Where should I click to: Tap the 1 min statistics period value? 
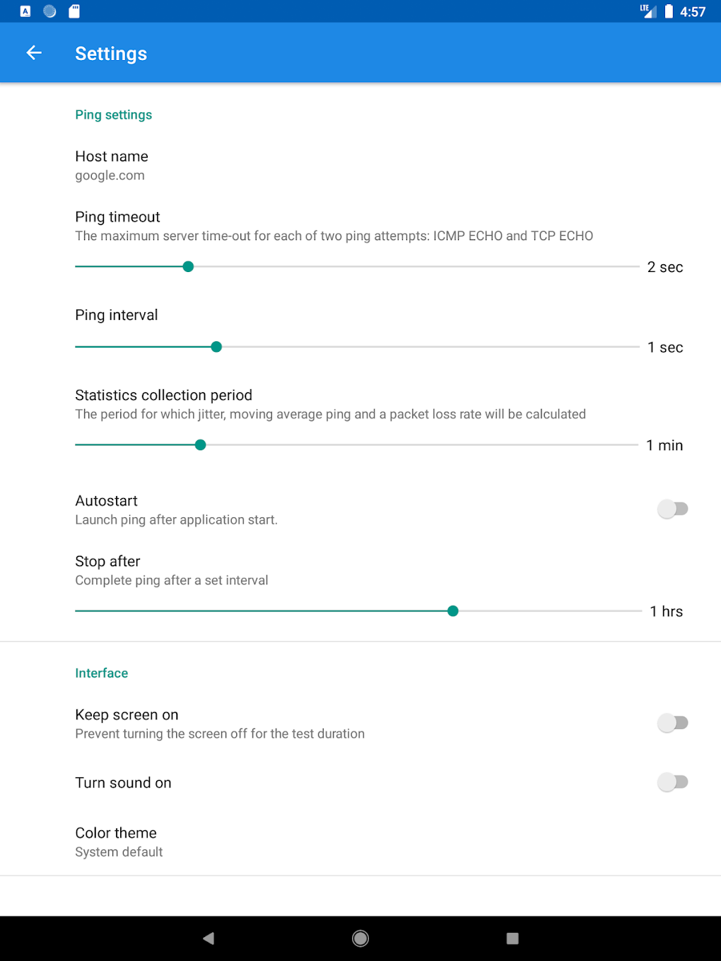coord(664,445)
